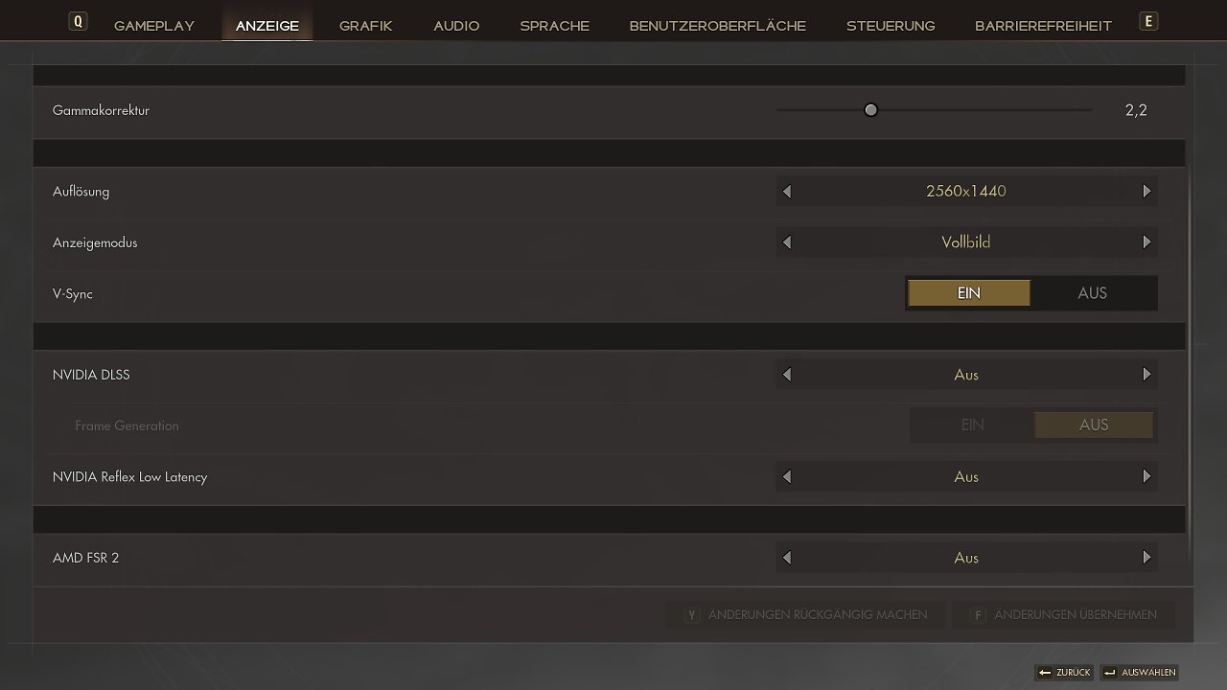
Task: Click the NVIDIA DLSS Aus value
Action: (x=966, y=375)
